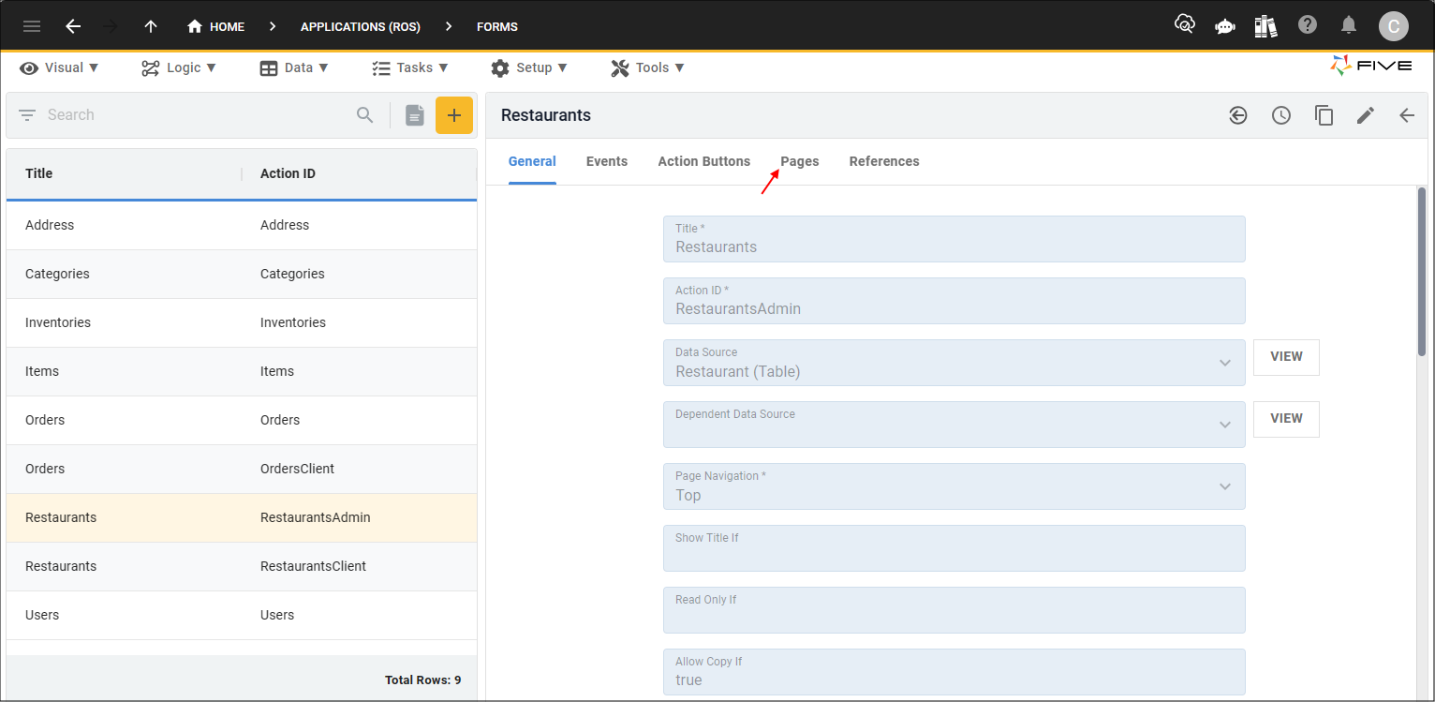The width and height of the screenshot is (1435, 702).
Task: Open the chatbot assistant icon
Action: (x=1225, y=26)
